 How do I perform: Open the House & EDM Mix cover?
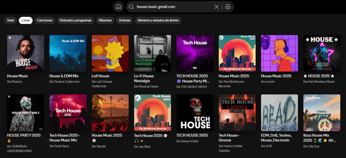pos(68,53)
